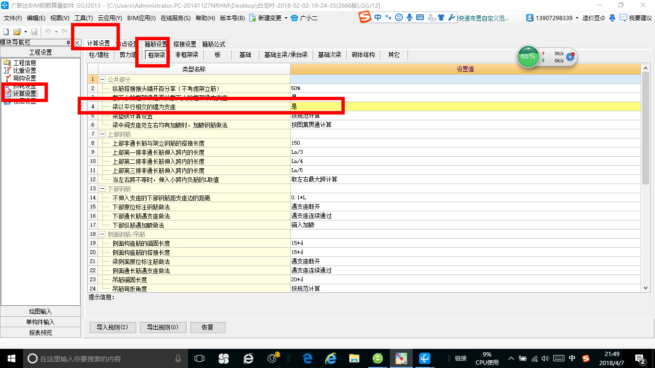This screenshot has width=655, height=368.
Task: Open Task View on taskbar
Action: [199, 358]
